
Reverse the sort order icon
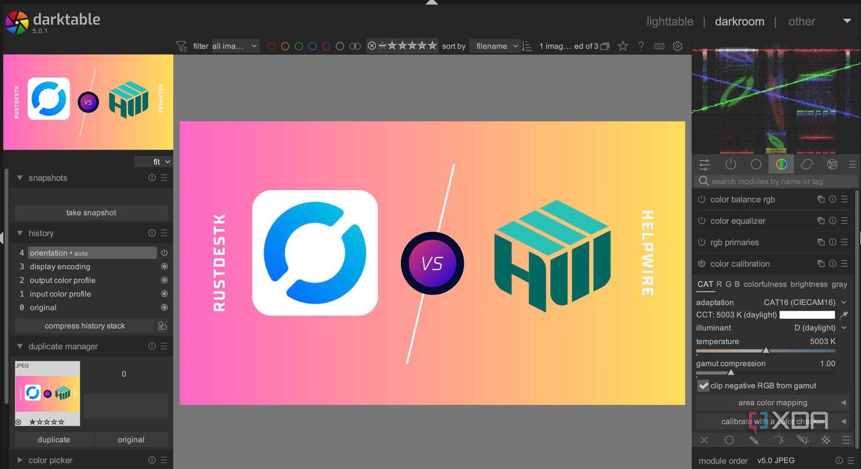pyautogui.click(x=528, y=46)
